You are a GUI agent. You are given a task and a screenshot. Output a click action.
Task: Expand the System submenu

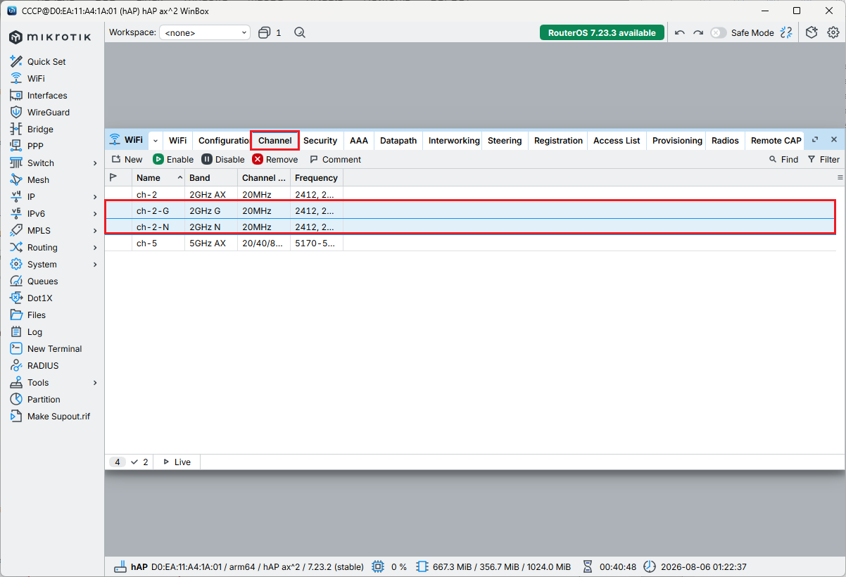coord(95,265)
